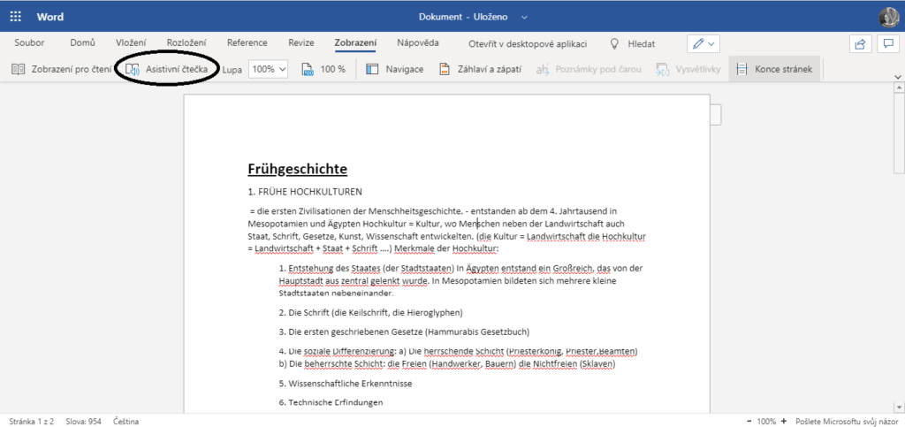
Task: Switch to the Revize tab
Action: [x=300, y=43]
